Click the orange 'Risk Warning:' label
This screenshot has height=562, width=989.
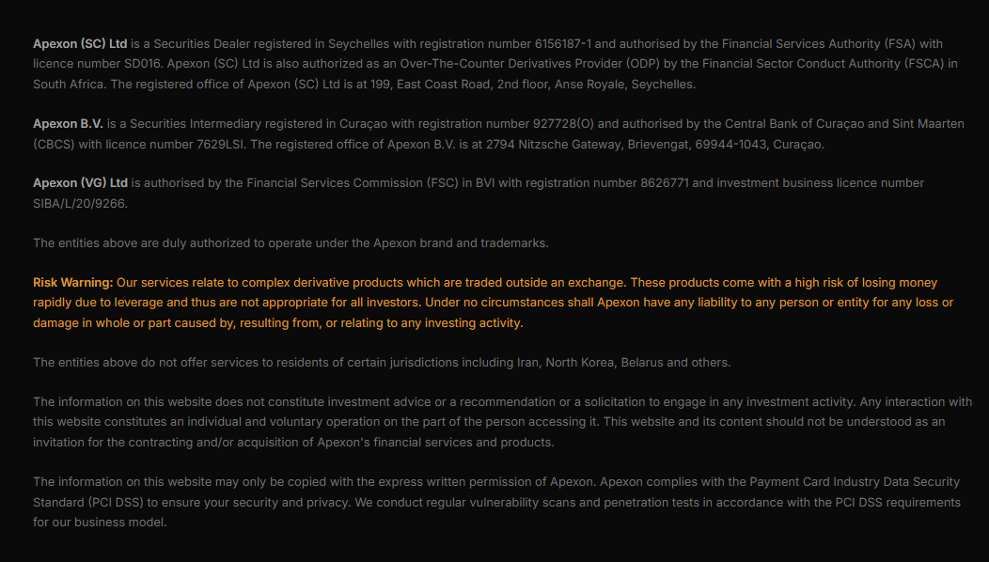pyautogui.click(x=73, y=283)
